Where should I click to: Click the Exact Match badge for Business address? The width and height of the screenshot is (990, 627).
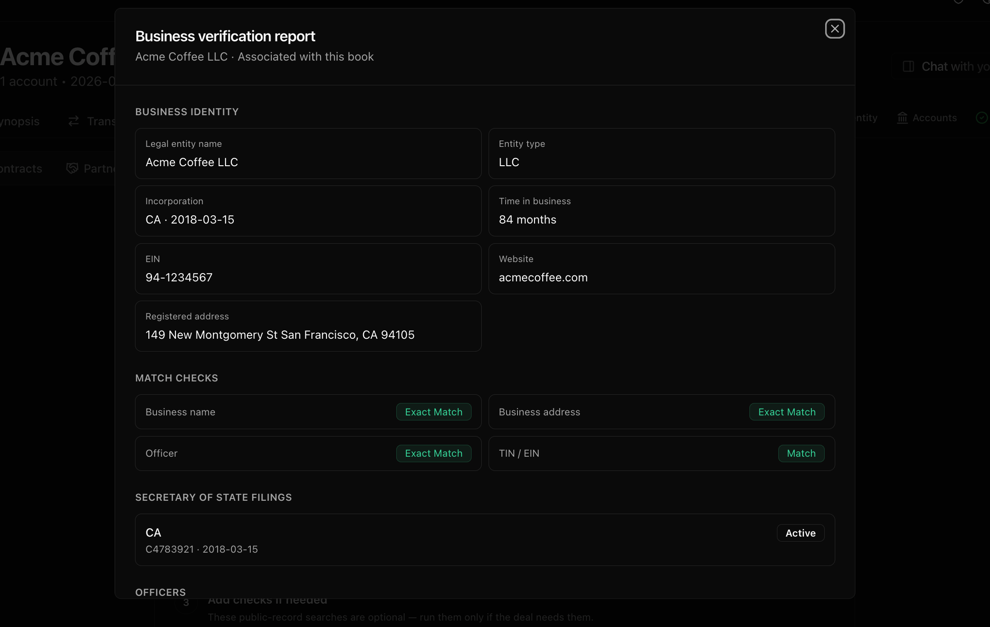pos(787,412)
